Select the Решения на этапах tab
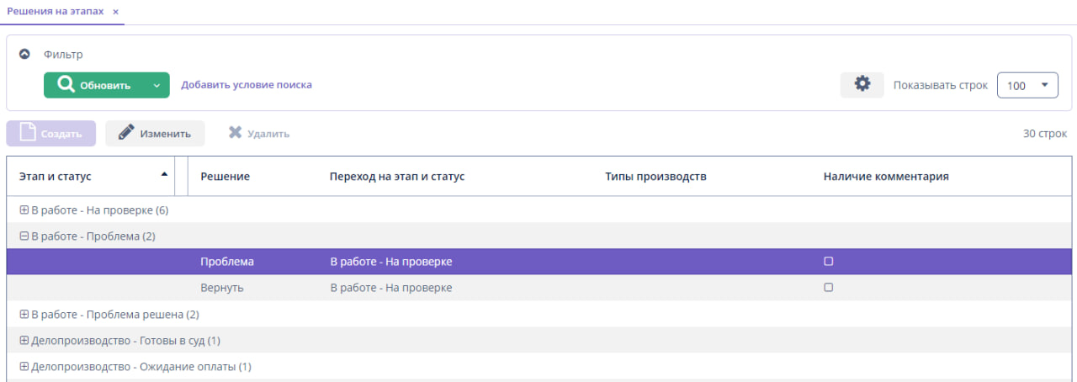The image size is (1077, 382). pyautogui.click(x=55, y=12)
